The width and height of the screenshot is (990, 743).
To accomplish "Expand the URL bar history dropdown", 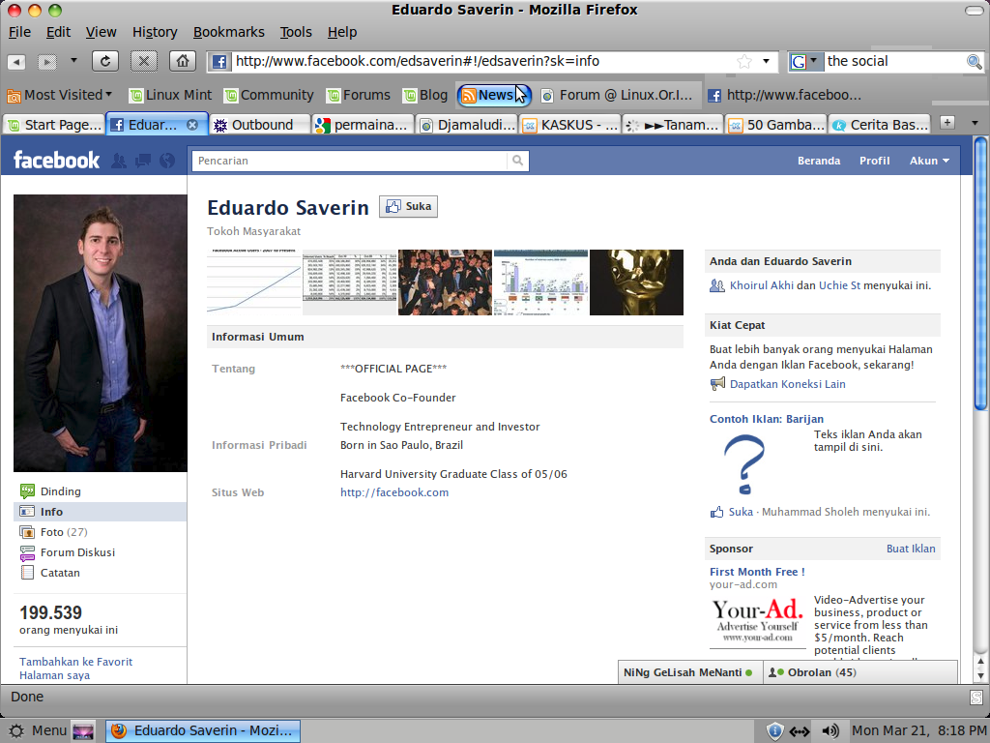I will [766, 61].
